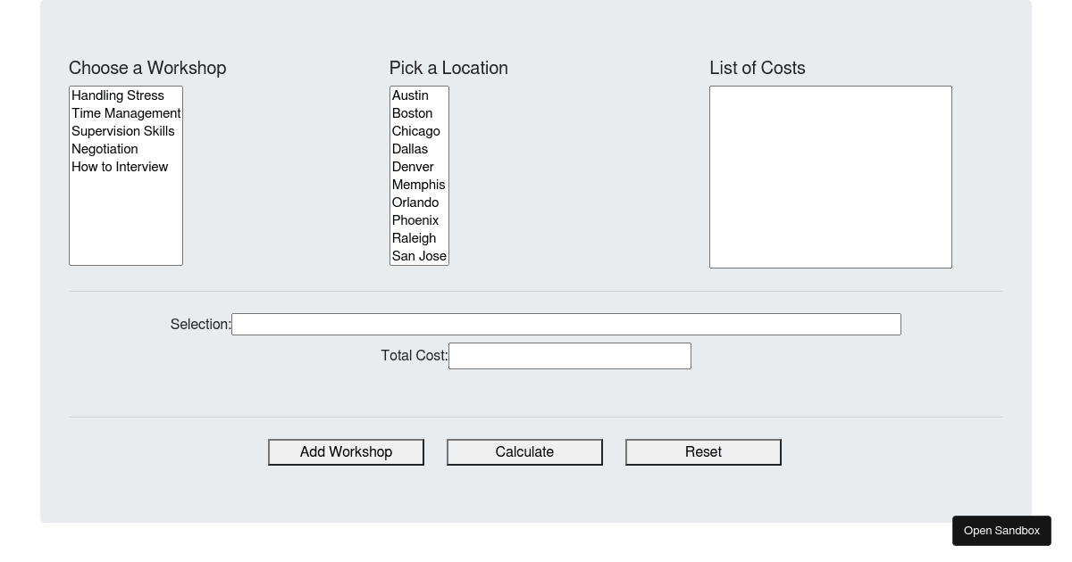Select How to Interview workshop
This screenshot has width=1072, height=562.
[x=120, y=167]
